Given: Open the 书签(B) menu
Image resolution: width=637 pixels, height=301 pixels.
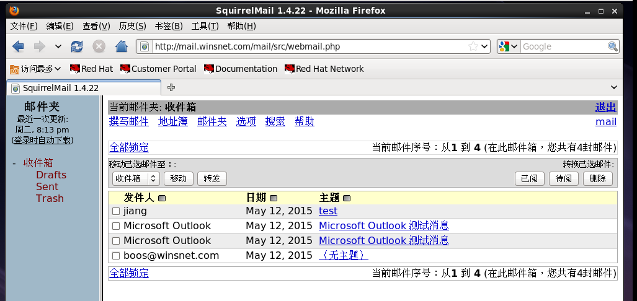Looking at the screenshot, I should click(x=169, y=27).
